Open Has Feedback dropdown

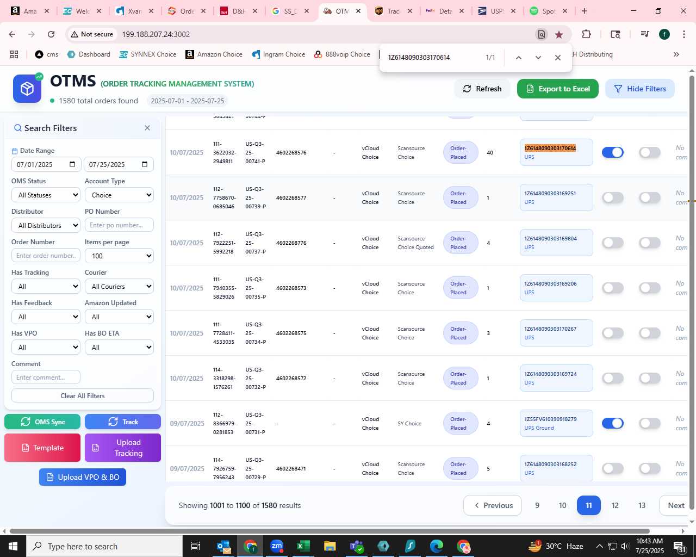tap(46, 317)
